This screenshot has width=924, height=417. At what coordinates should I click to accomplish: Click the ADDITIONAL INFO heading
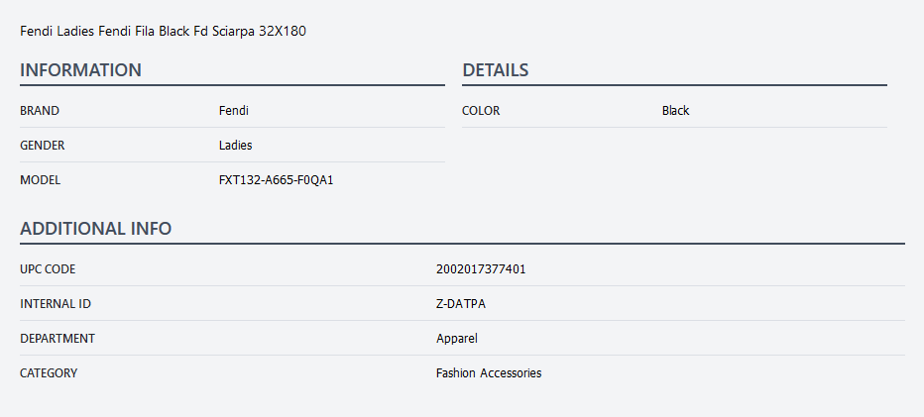point(96,229)
